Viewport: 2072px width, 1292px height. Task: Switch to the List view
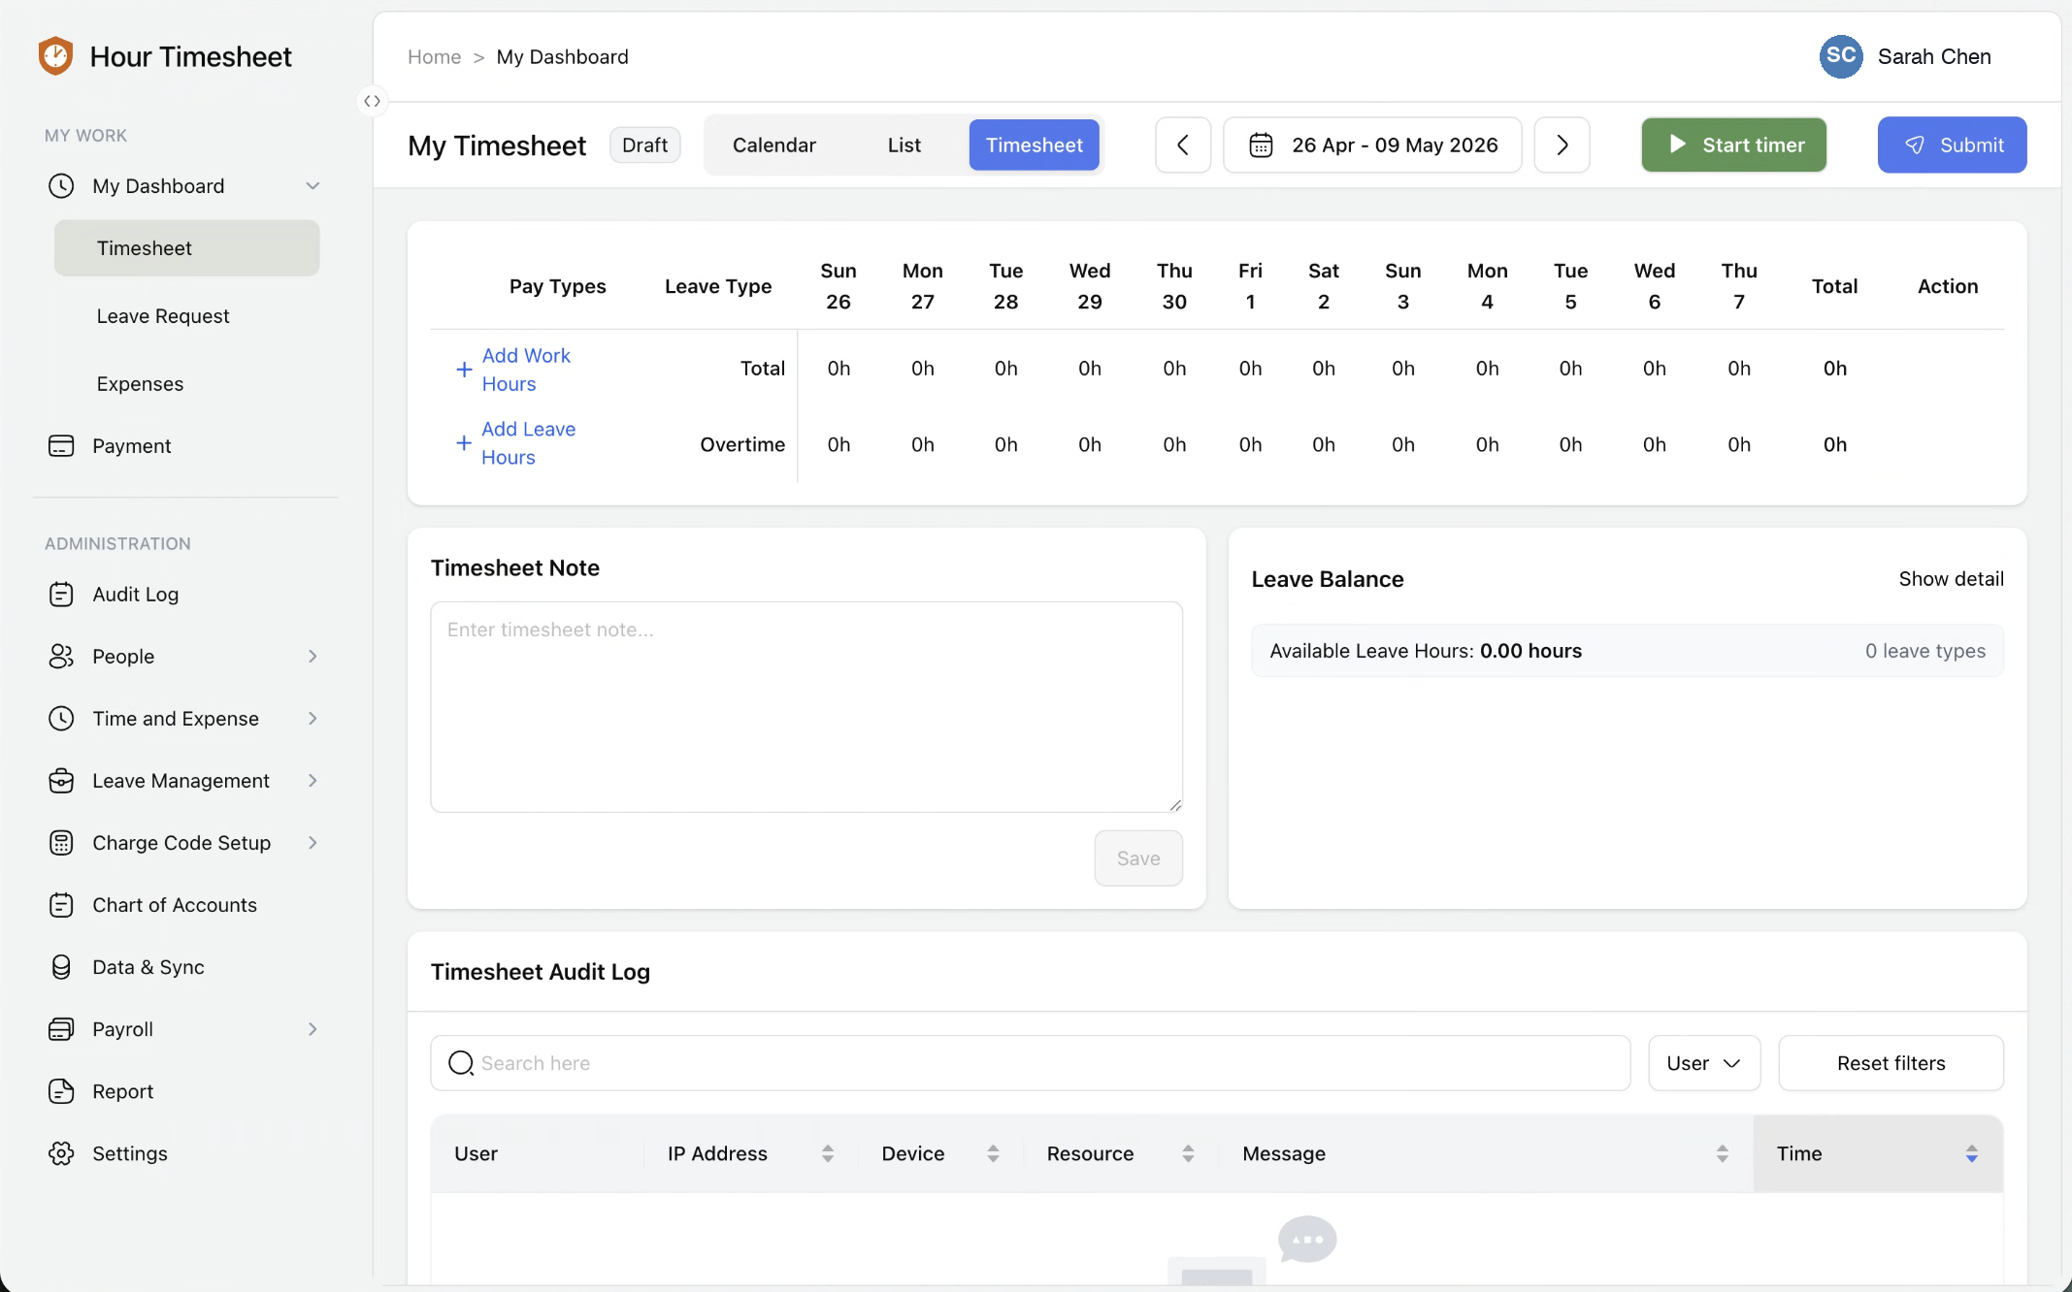pyautogui.click(x=903, y=145)
